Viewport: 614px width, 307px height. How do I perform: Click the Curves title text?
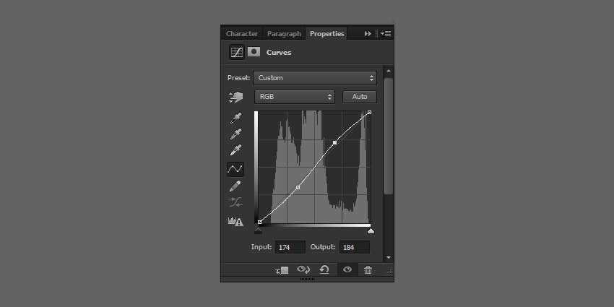(x=279, y=53)
